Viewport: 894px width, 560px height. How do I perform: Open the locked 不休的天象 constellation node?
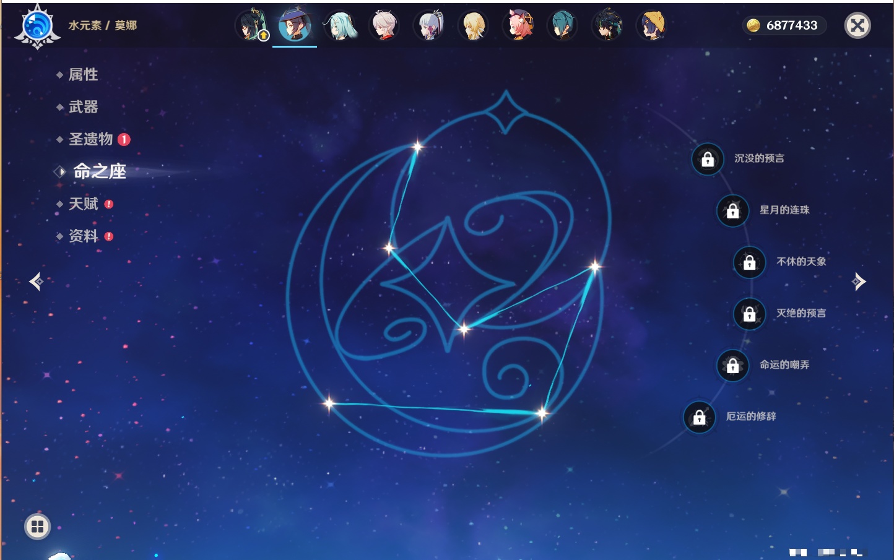[x=749, y=262]
